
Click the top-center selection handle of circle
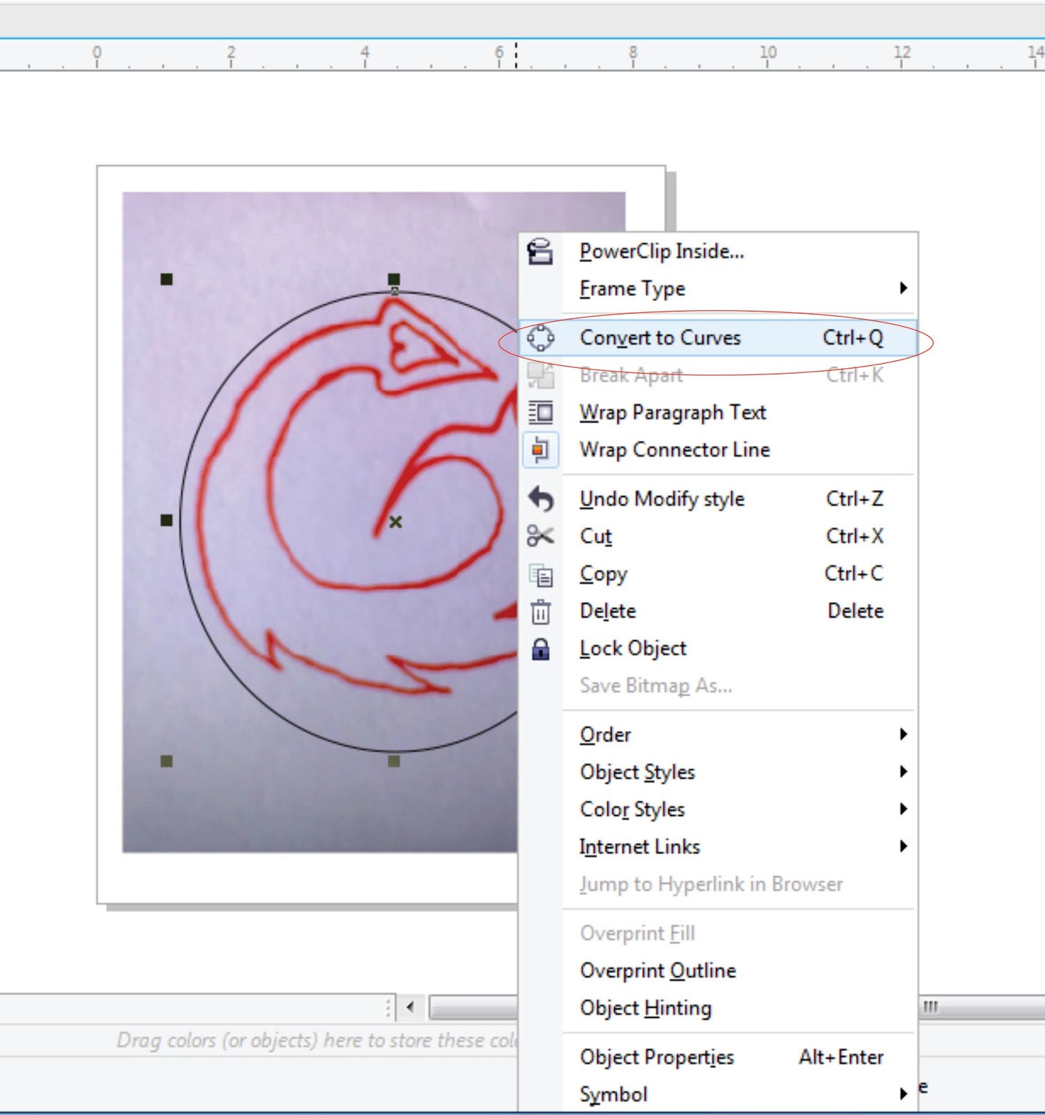[x=394, y=279]
